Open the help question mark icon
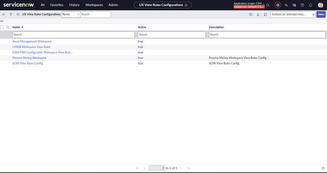The width and height of the screenshot is (327, 173). 302,5
